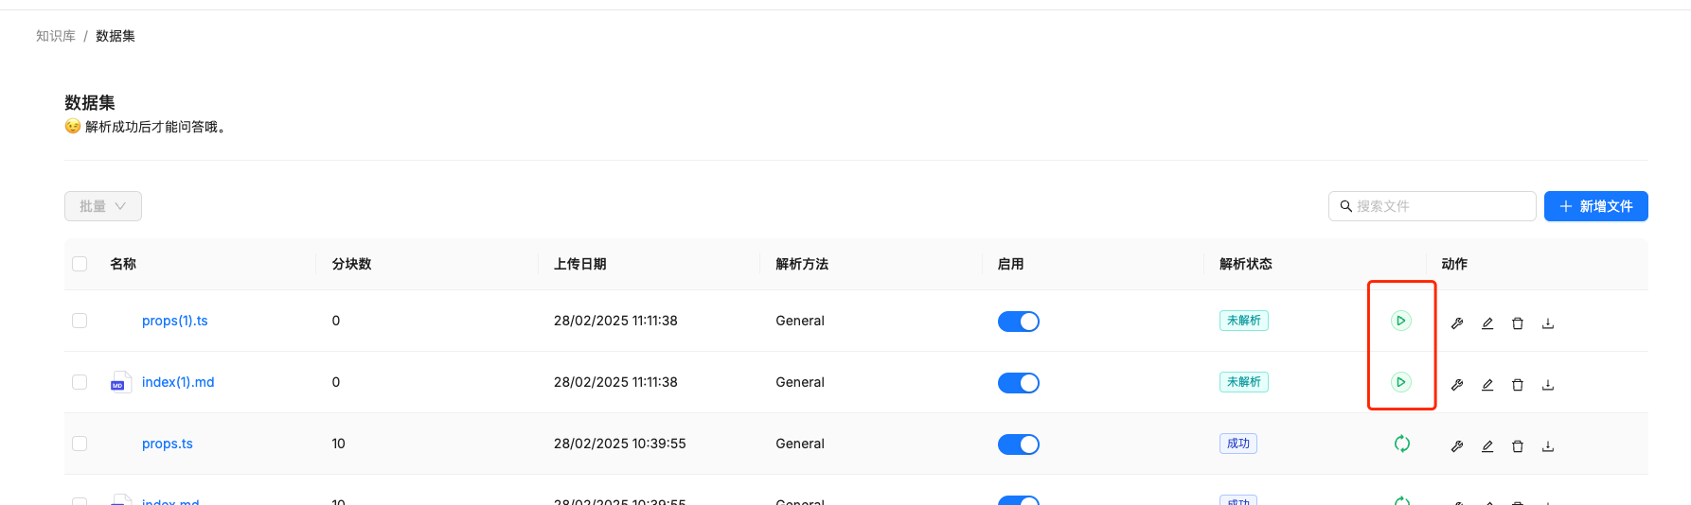The height and width of the screenshot is (505, 1691).
Task: Start parsing index(1).md with play icon
Action: click(x=1401, y=382)
